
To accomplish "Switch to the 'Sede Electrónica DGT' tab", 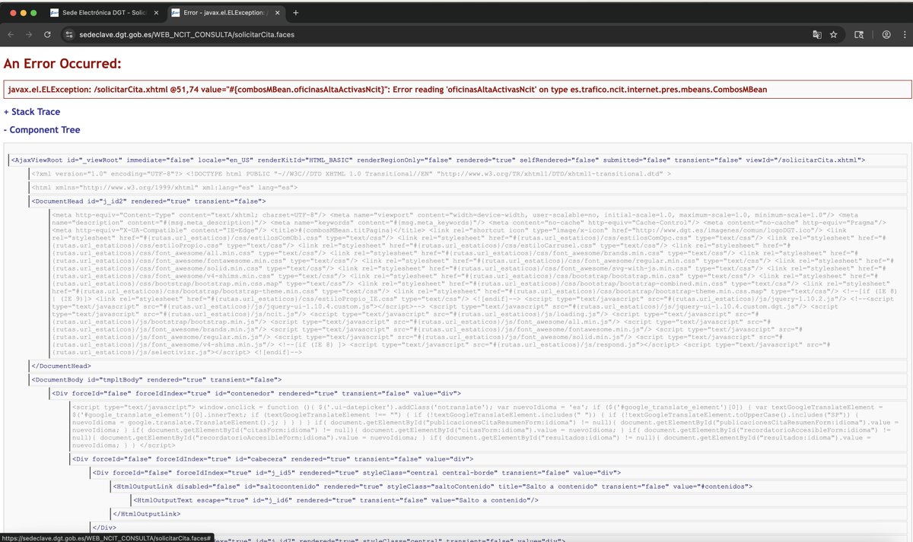I will pos(103,13).
